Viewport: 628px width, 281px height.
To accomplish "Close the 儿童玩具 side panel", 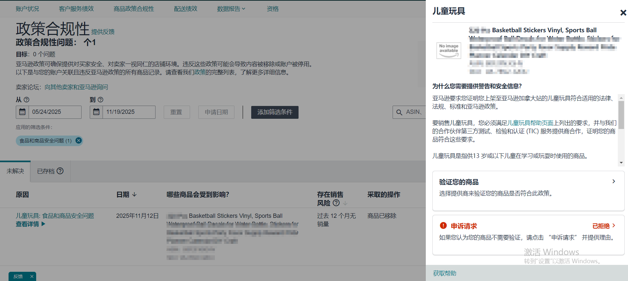I will (x=623, y=13).
